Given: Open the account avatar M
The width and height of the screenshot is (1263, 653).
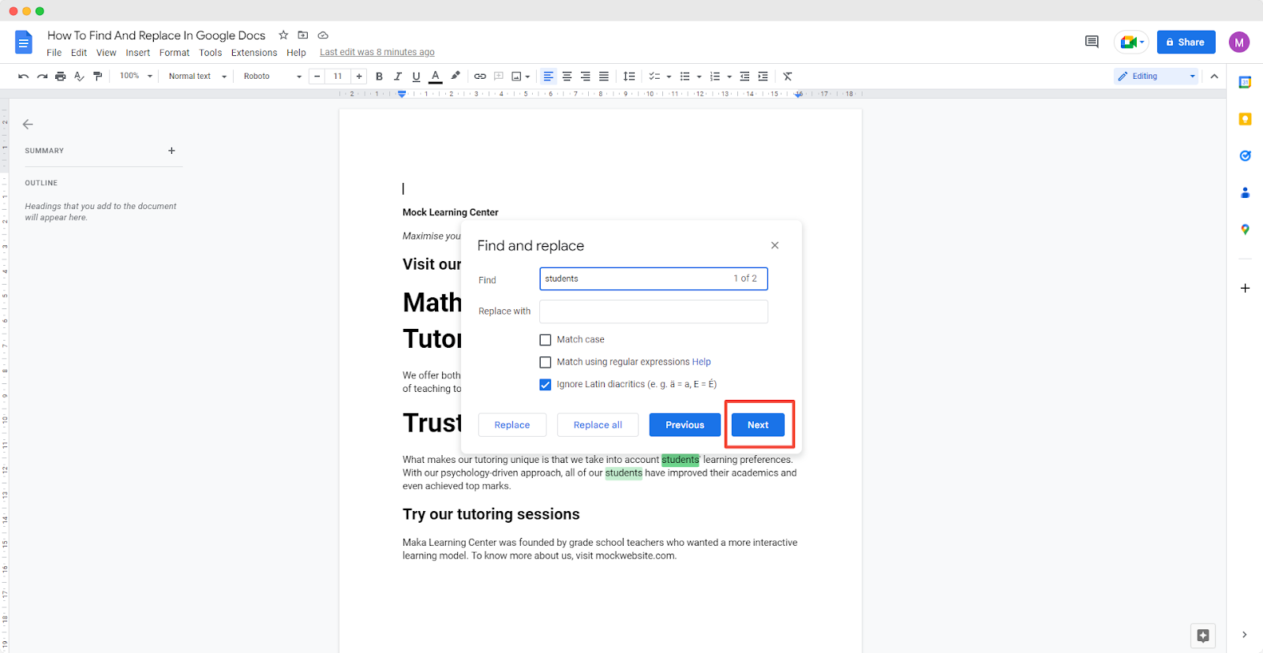Looking at the screenshot, I should (x=1239, y=43).
